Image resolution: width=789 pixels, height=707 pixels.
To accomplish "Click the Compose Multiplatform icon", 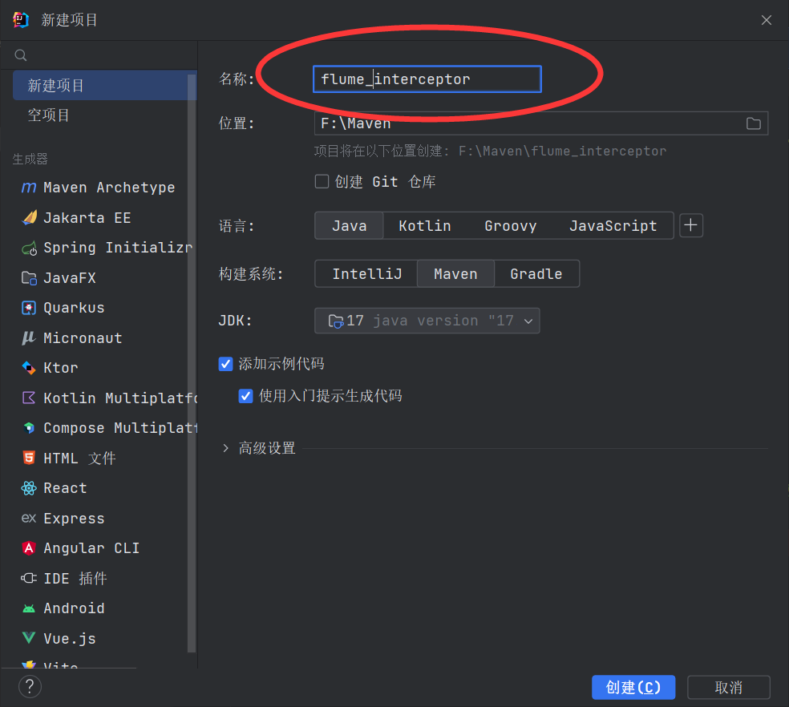I will 29,428.
